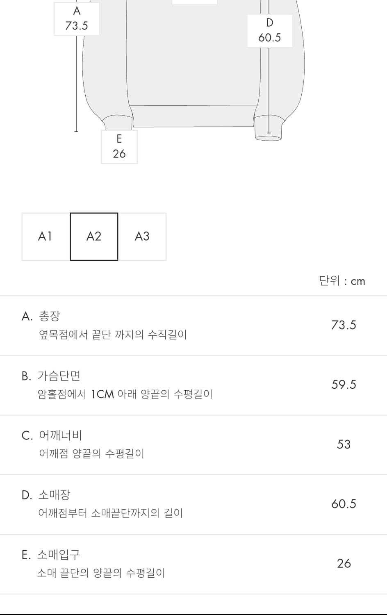Click the 73.5 value in the 총장 table row

[344, 325]
